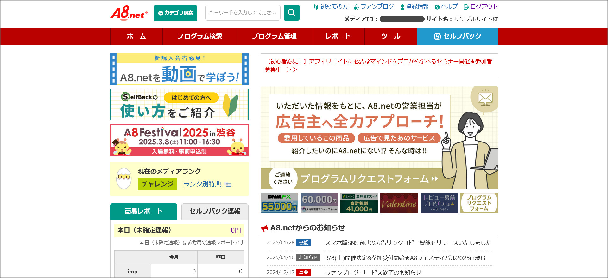Viewport: 608px width, 278px height.
Task: Open the ファンブログ link
Action: coord(377,7)
